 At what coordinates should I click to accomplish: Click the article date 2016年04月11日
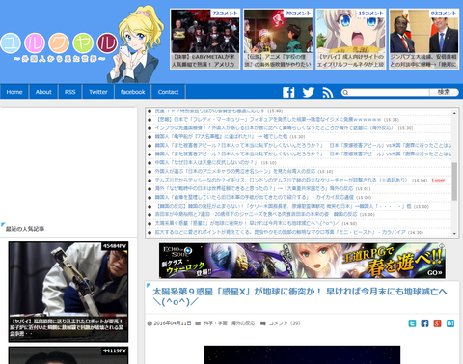click(x=173, y=323)
